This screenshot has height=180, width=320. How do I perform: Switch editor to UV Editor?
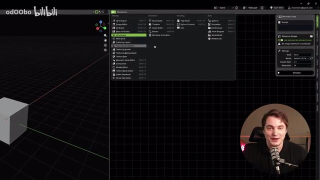click(129, 28)
